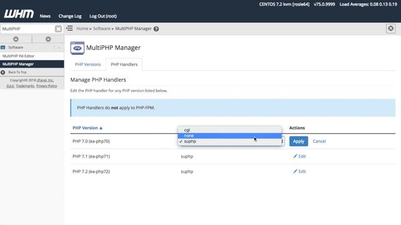Screen dimensions: 401x225
Task: Click the Software category icon in sidebar
Action: (3, 47)
